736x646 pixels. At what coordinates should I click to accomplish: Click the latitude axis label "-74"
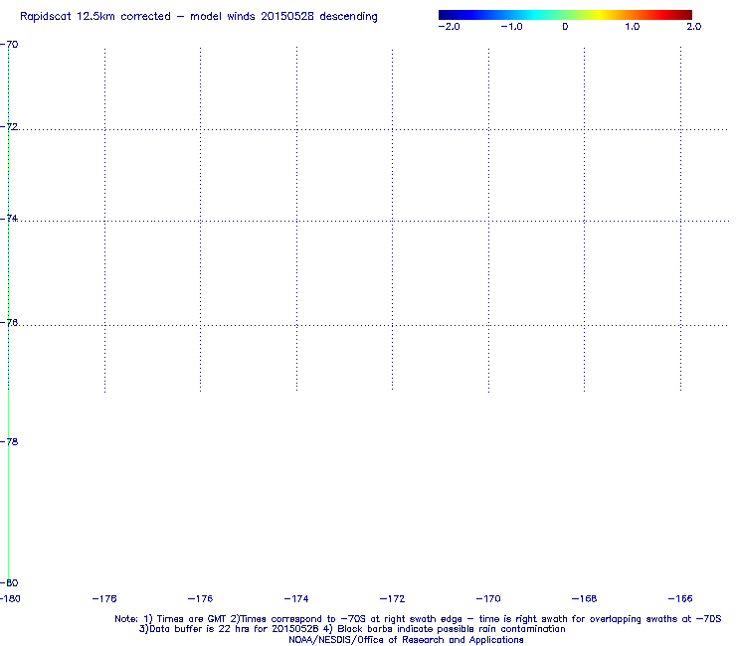(9, 219)
